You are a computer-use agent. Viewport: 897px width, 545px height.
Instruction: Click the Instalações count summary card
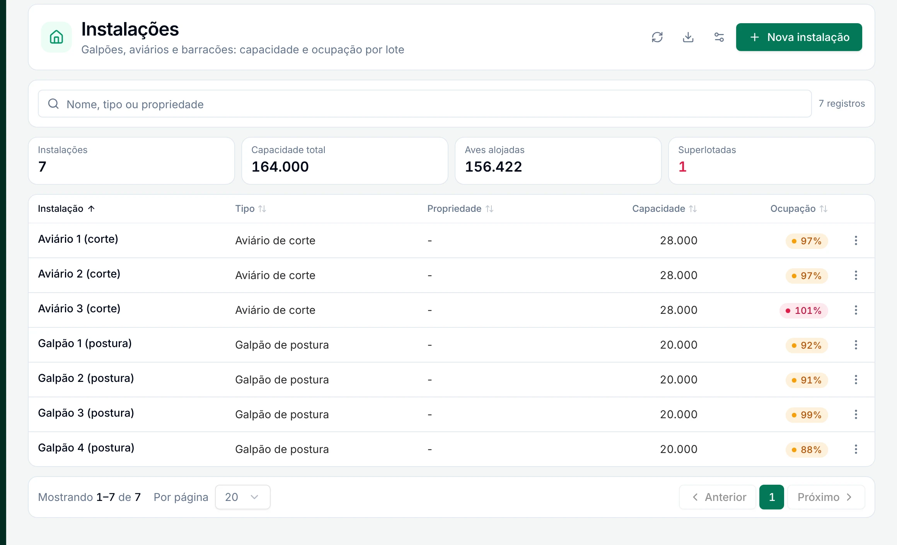point(131,161)
